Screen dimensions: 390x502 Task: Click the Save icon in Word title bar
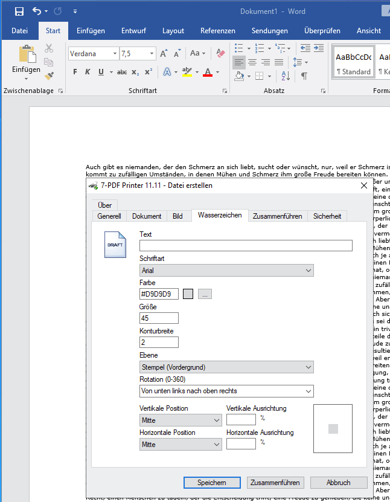coord(19,11)
